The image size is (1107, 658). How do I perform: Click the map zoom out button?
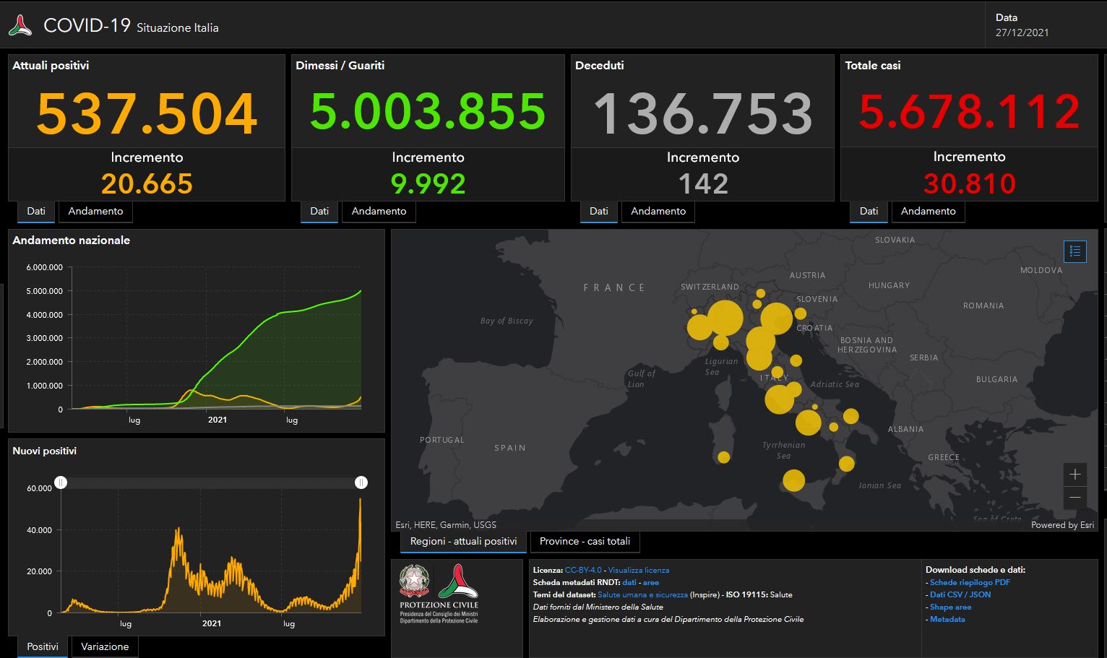pyautogui.click(x=1074, y=498)
